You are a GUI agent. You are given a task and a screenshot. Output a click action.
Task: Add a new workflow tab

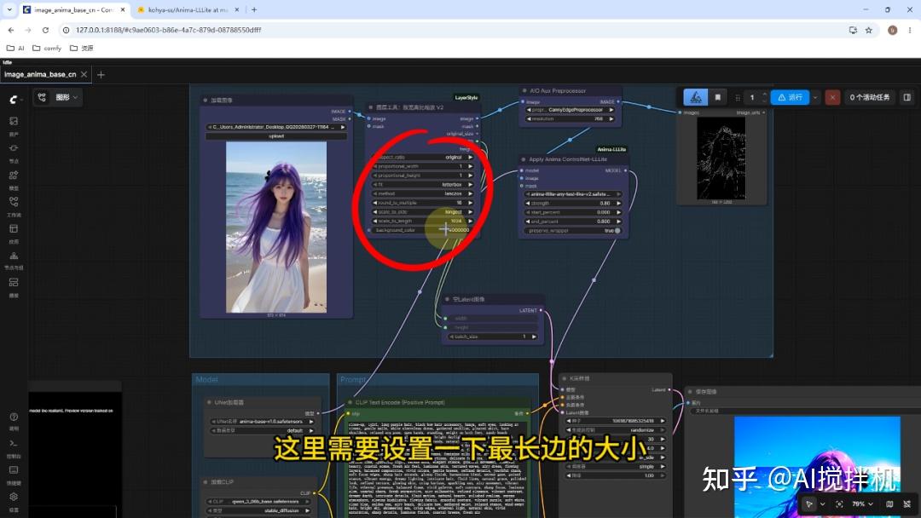pyautogui.click(x=101, y=74)
